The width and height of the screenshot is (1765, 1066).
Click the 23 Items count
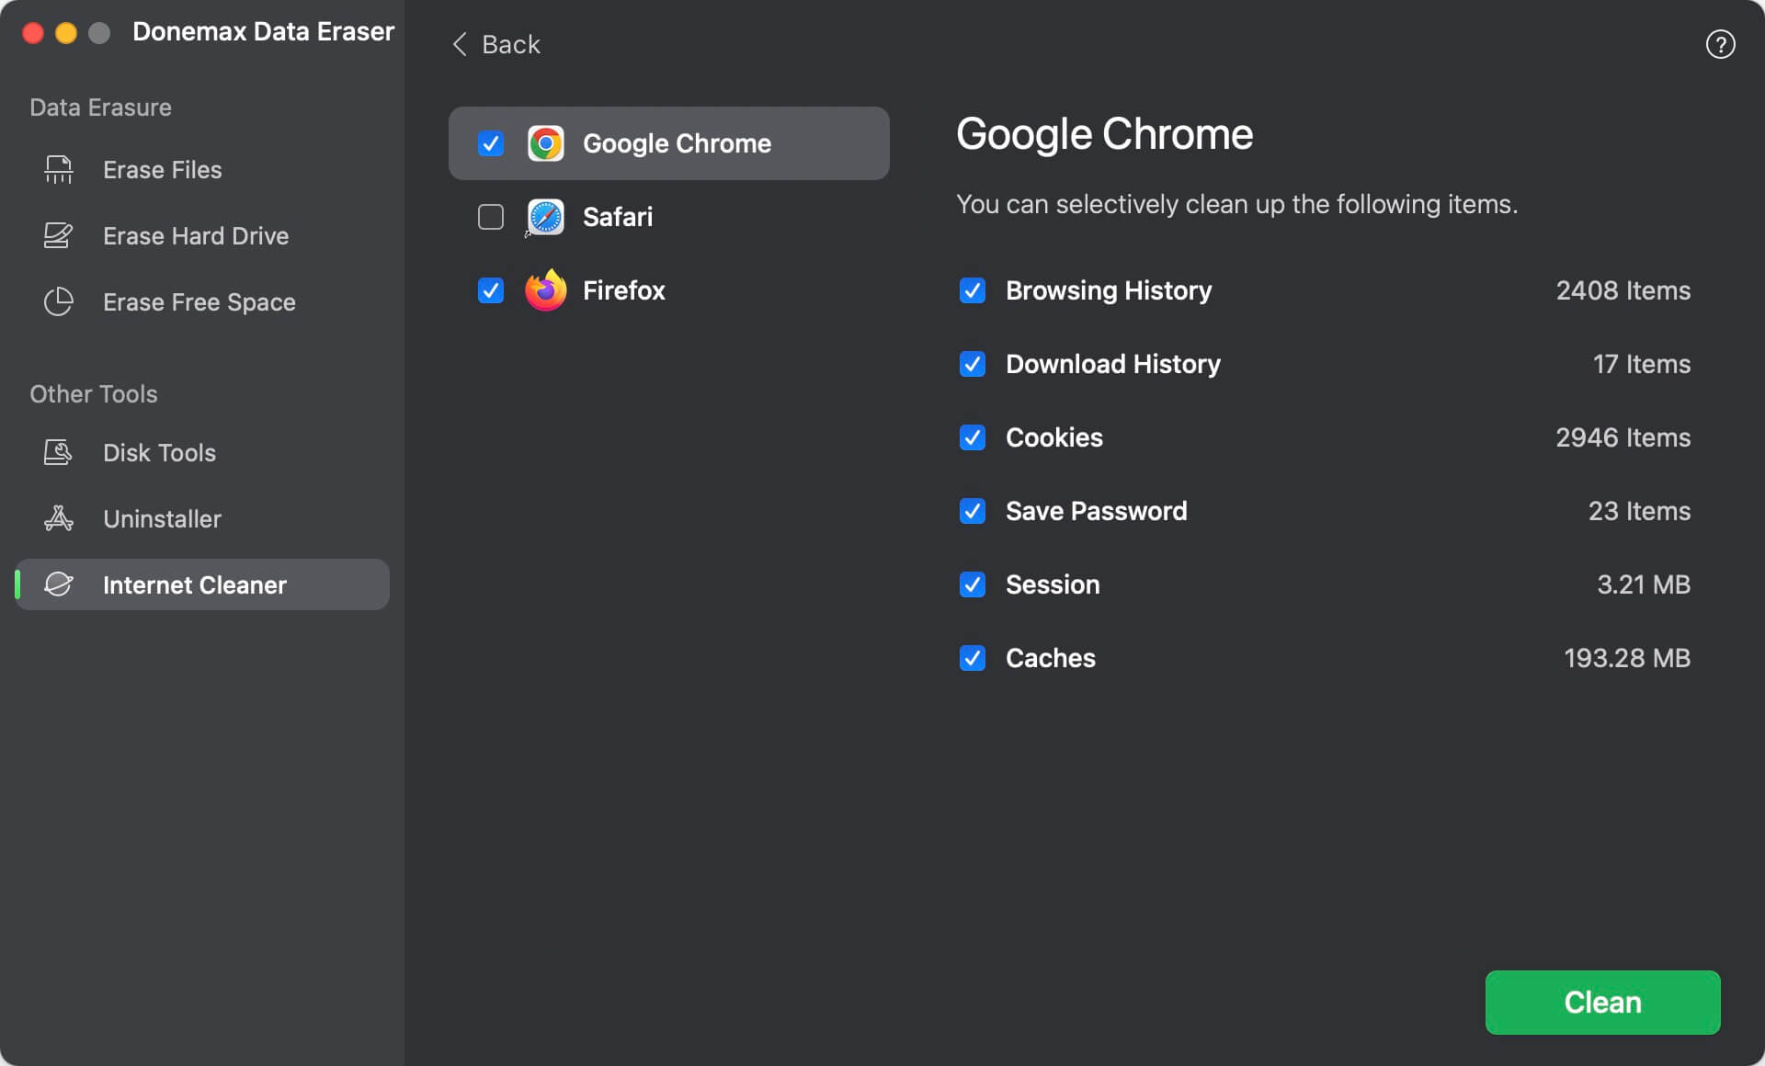tap(1639, 511)
